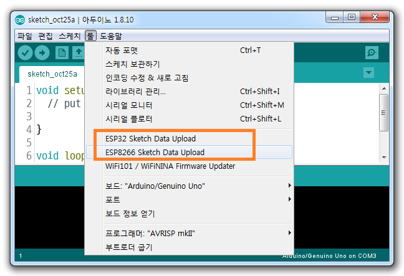Close the Arduino window
404x276 pixels.
[375, 17]
